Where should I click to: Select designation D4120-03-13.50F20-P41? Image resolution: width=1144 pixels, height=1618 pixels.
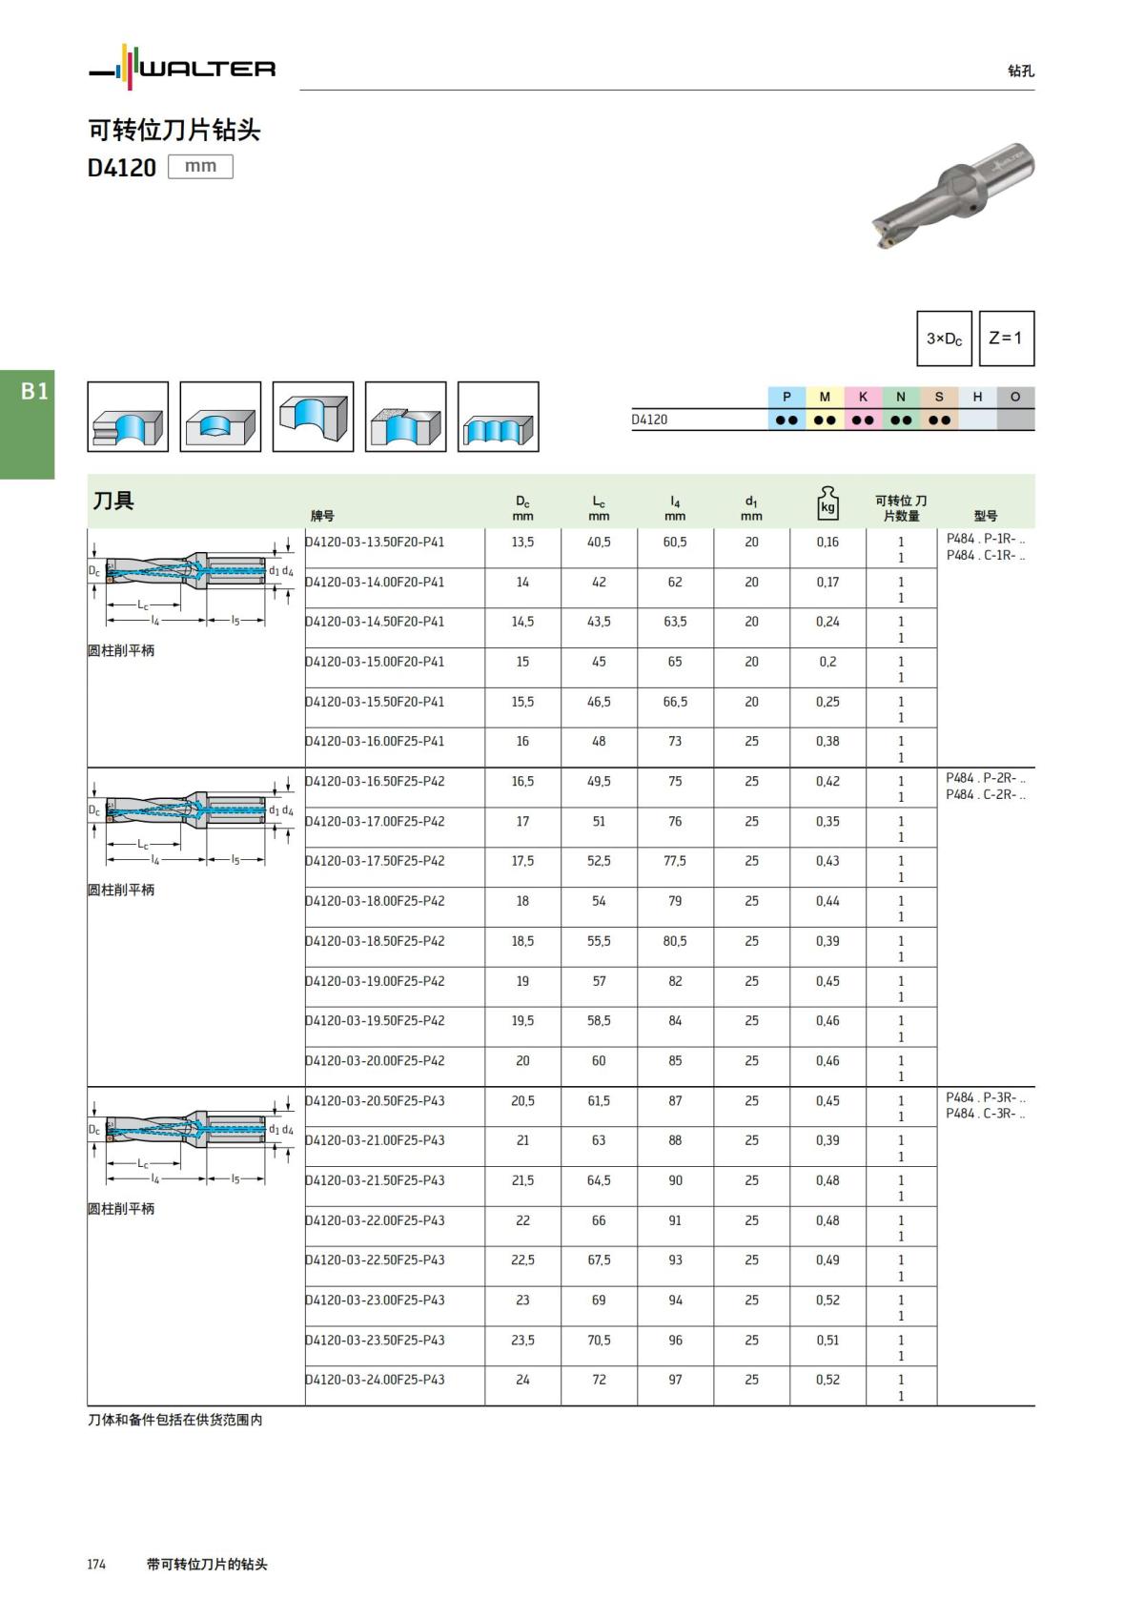pos(375,542)
